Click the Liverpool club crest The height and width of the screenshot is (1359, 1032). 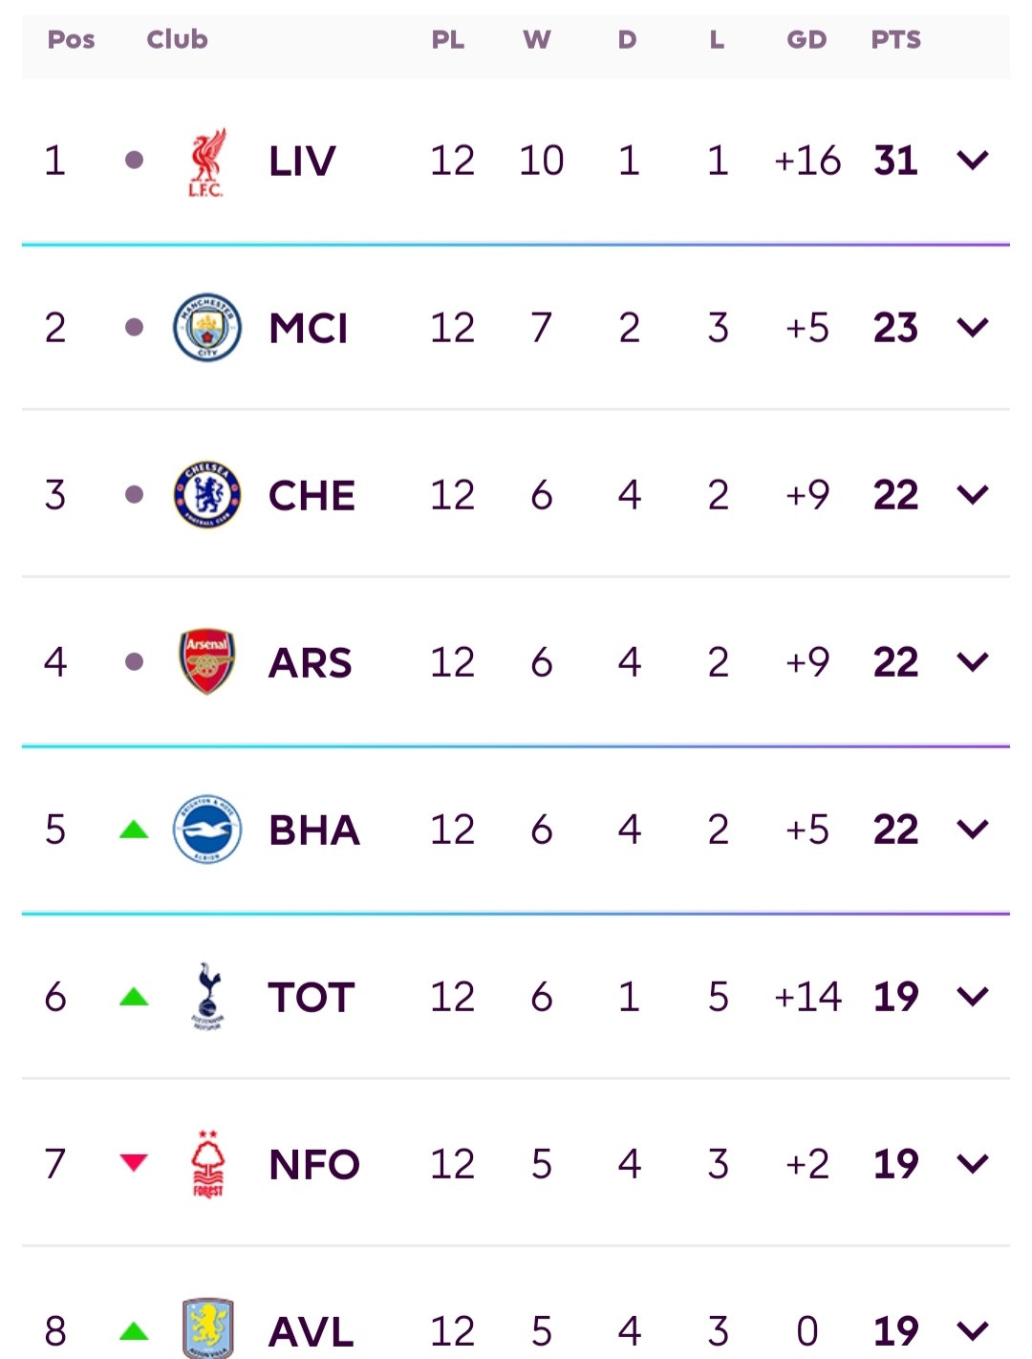206,162
